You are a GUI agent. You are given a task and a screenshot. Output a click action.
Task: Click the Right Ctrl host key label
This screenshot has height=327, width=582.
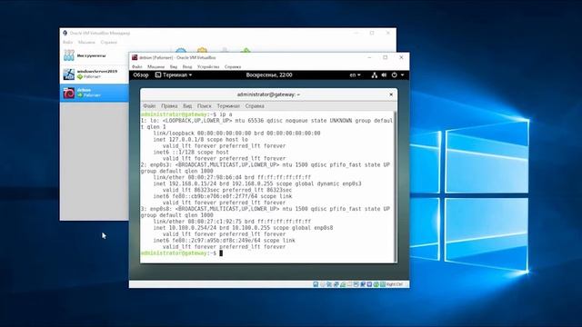394,284
